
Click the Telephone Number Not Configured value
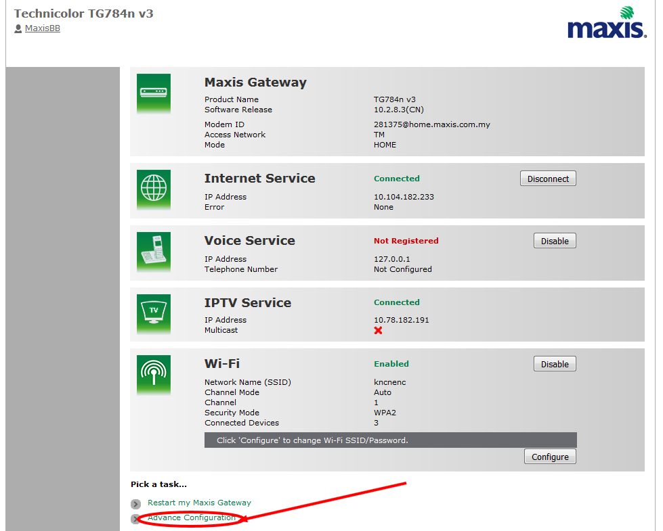[x=402, y=269]
